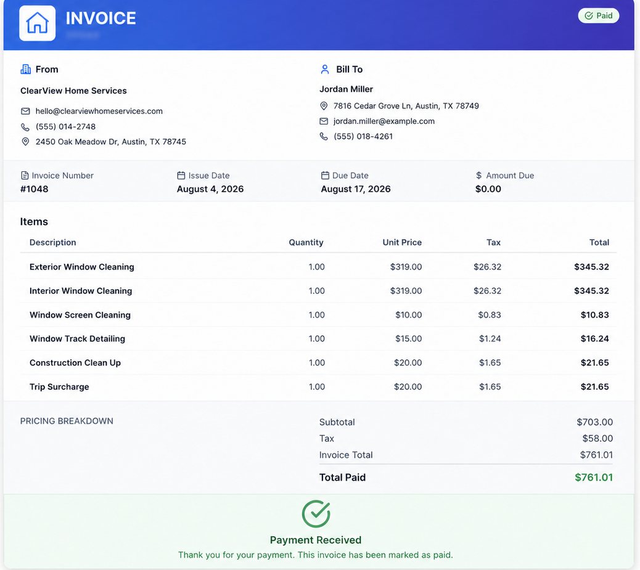Select issue date August 4, 2026
Screen dimensions: 640x570
coord(210,189)
